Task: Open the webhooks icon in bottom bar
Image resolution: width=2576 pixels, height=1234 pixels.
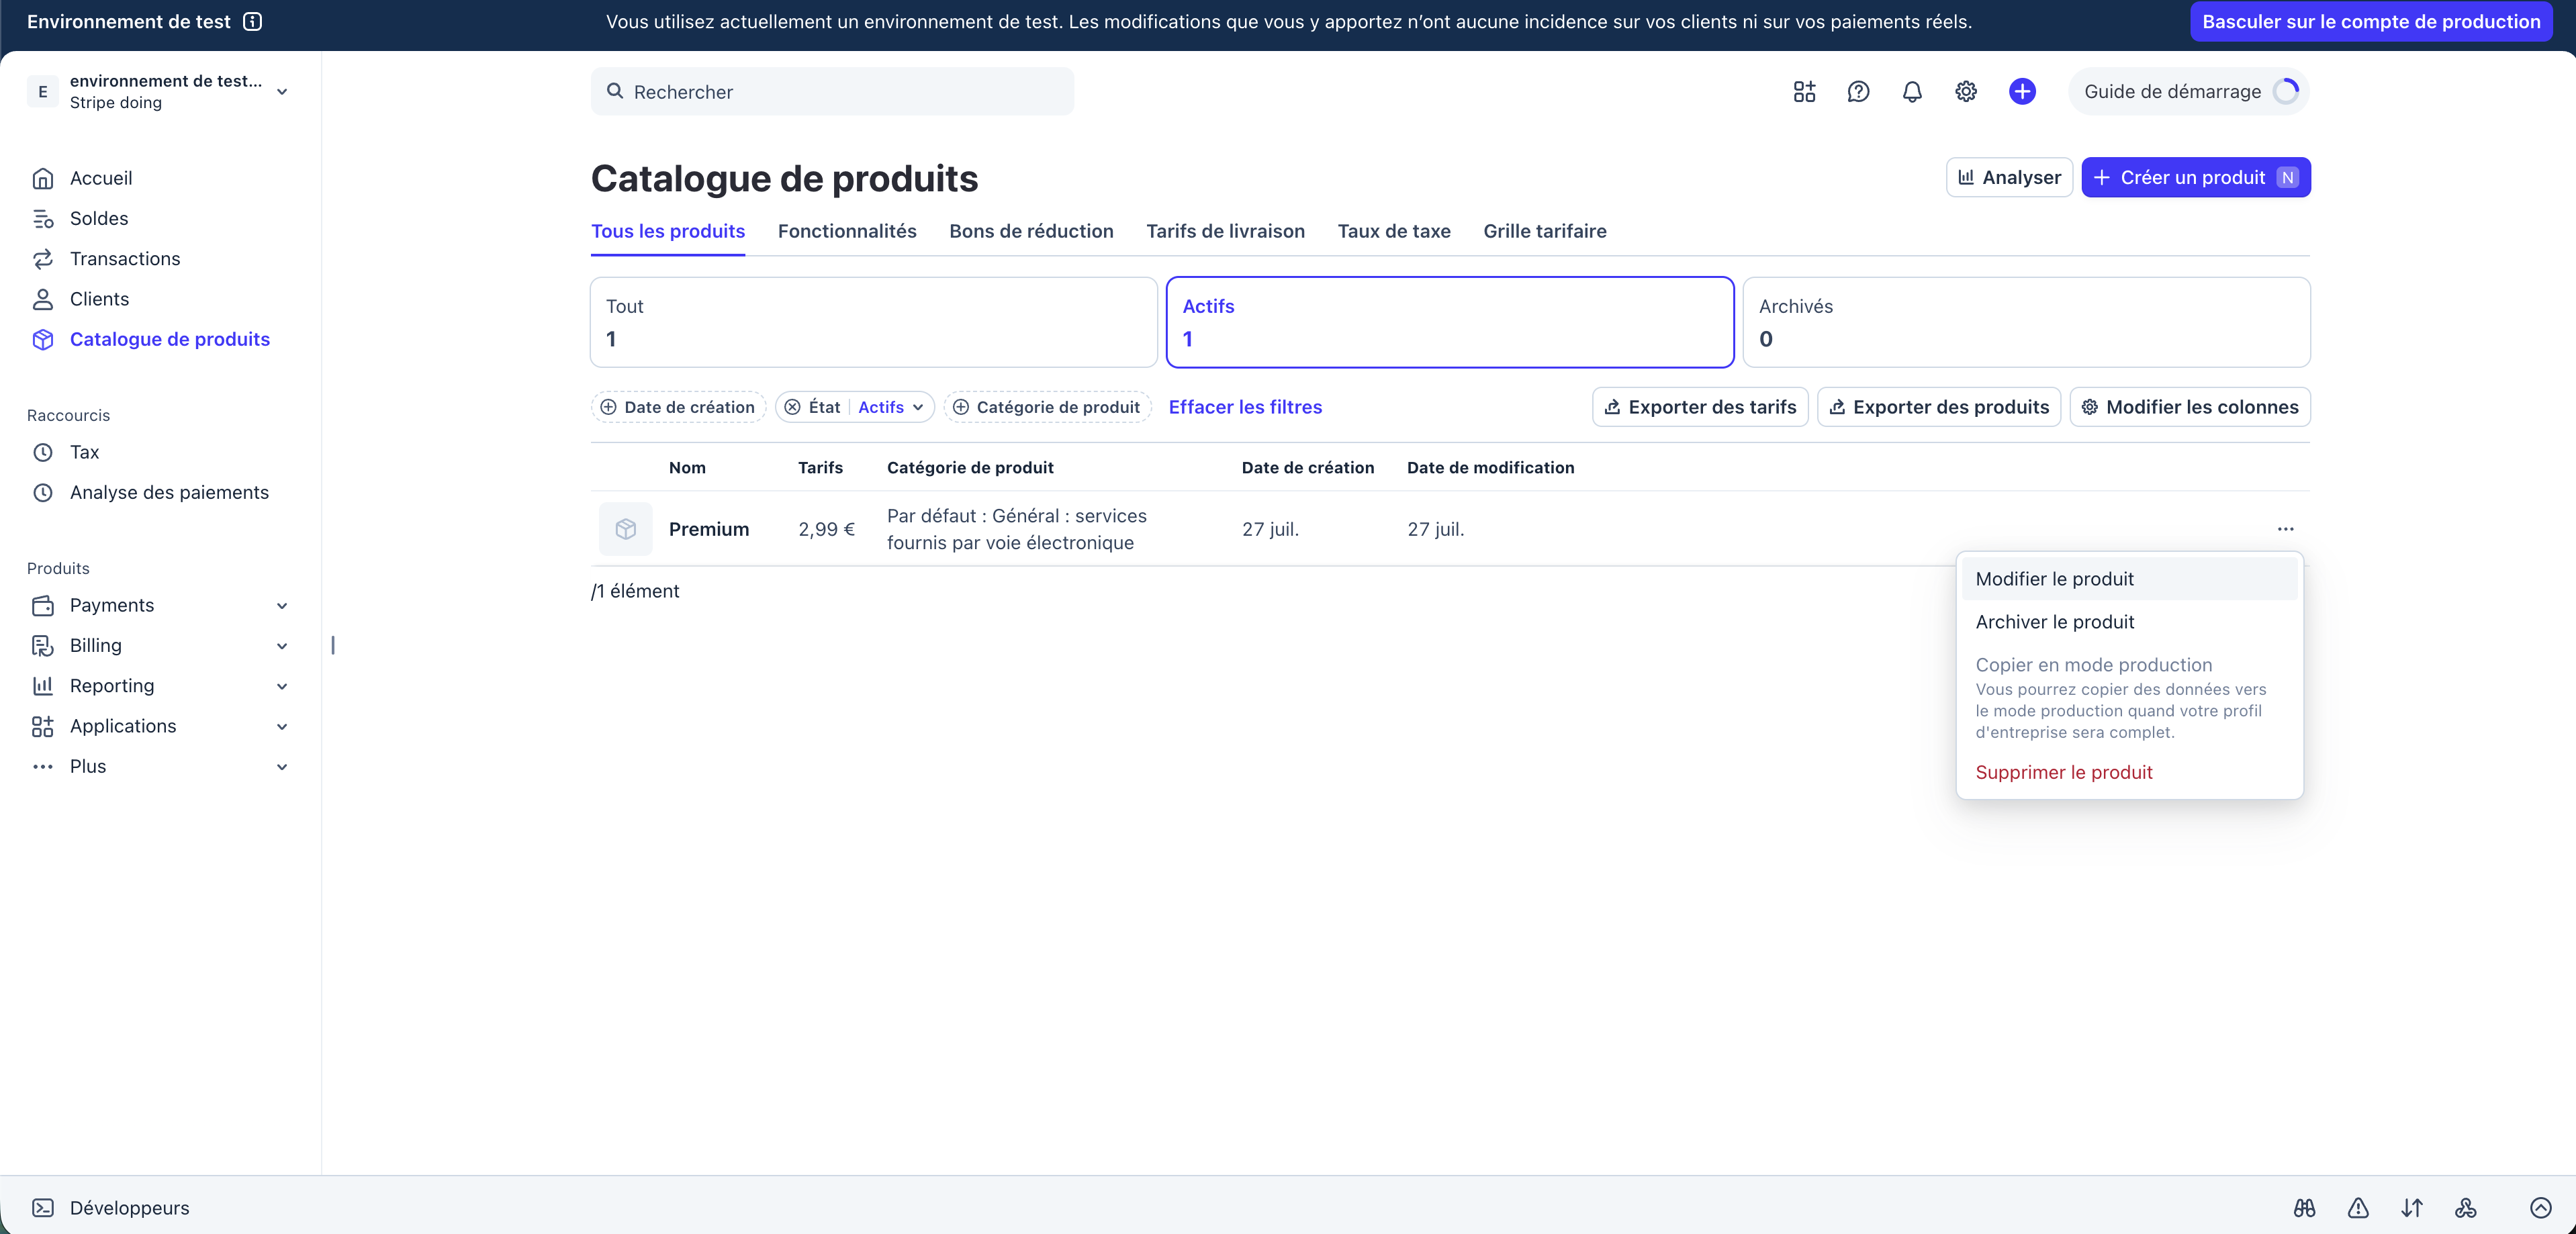Action: point(2466,1208)
